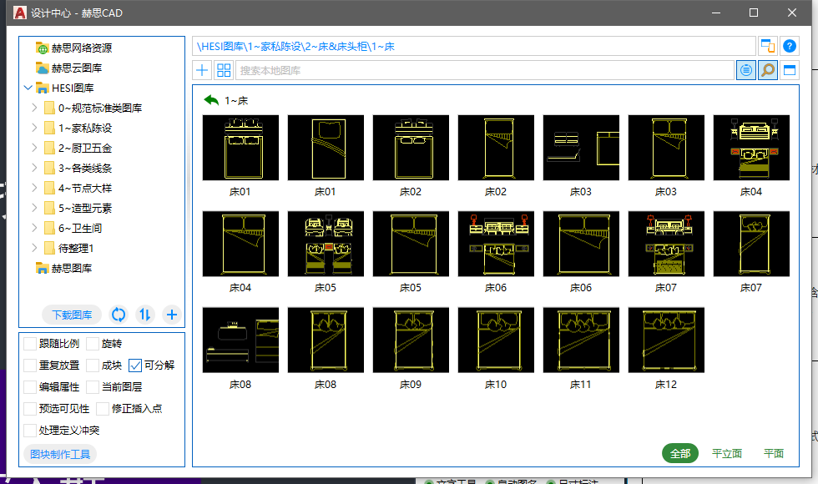The height and width of the screenshot is (484, 818).
Task: Enable the 预选可见性 checkbox
Action: click(x=30, y=408)
